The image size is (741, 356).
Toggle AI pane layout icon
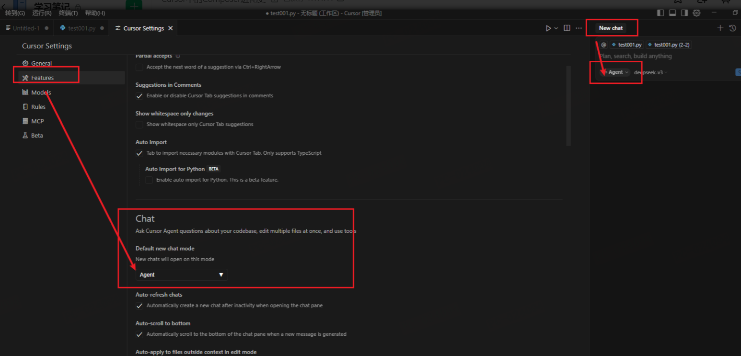click(684, 13)
